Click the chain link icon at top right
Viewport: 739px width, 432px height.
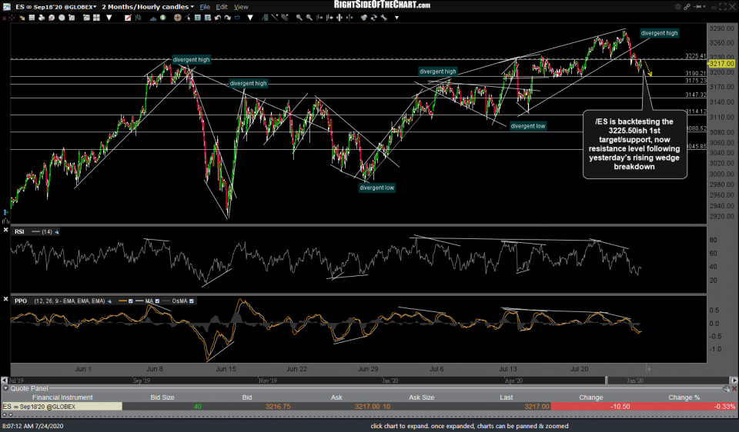[x=687, y=7]
